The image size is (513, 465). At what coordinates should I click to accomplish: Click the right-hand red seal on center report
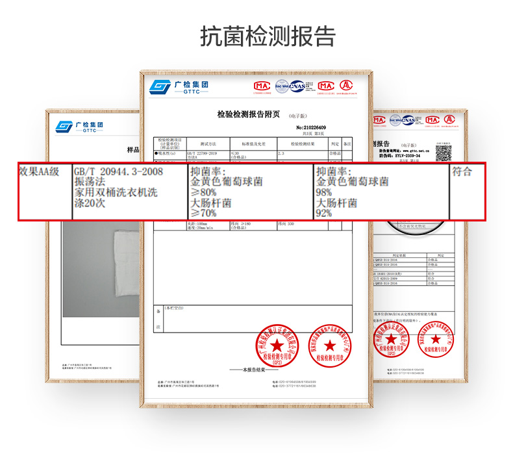(x=330, y=346)
